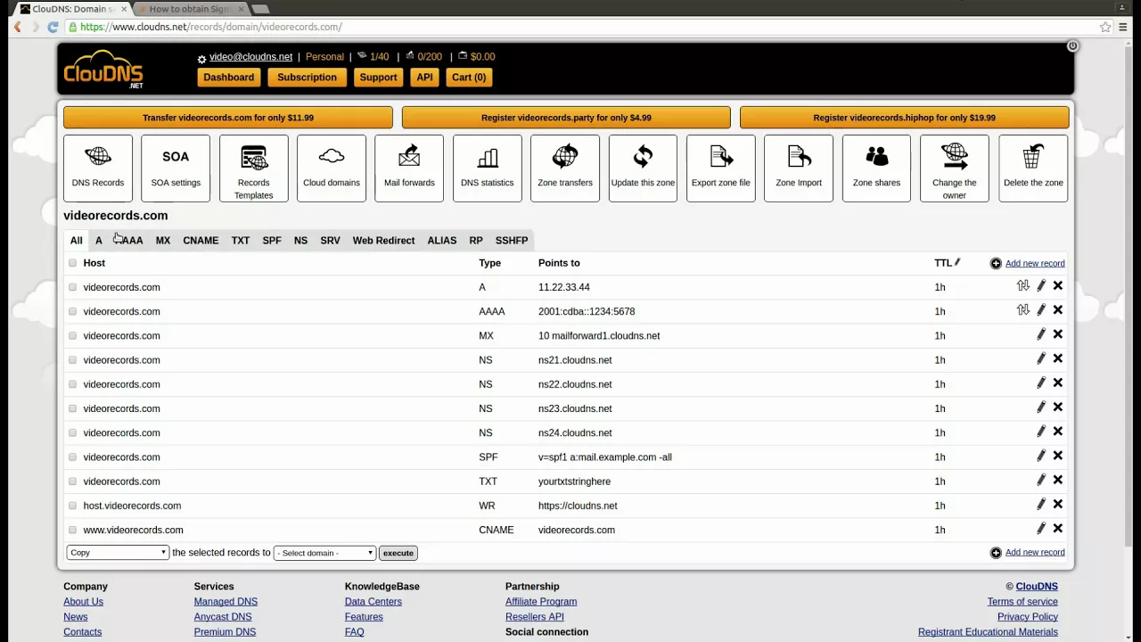Open the Copy action dropdown
Image resolution: width=1141 pixels, height=642 pixels.
[x=118, y=553]
